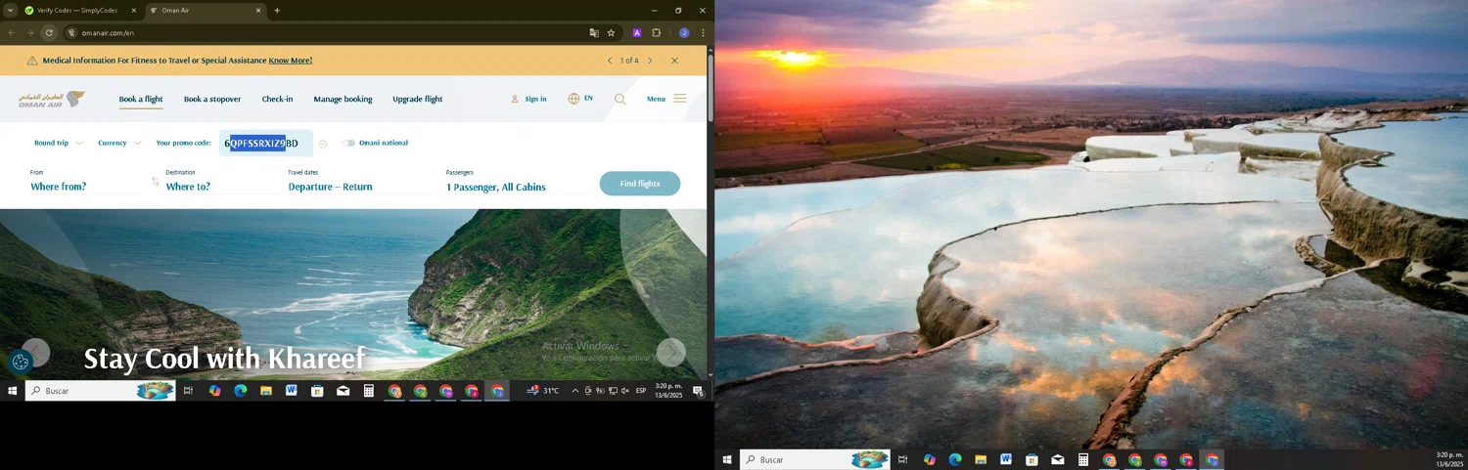Open the 1 Passenger, All Cabins selector
Screen dimensions: 1468x470
(x=496, y=188)
